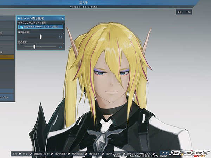Screen dimensions: 211x158
Task: Click the エステ title at top
Action: [84, 2]
